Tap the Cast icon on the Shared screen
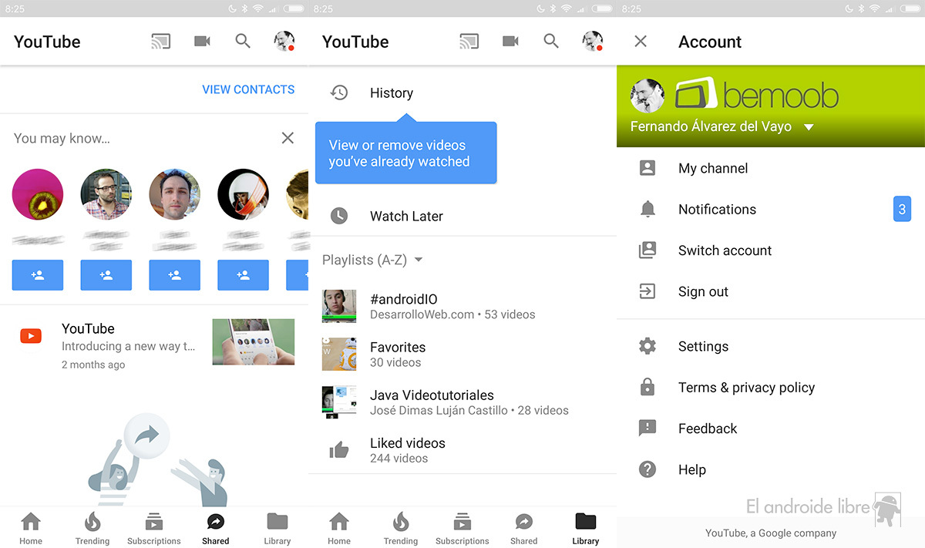 point(160,42)
